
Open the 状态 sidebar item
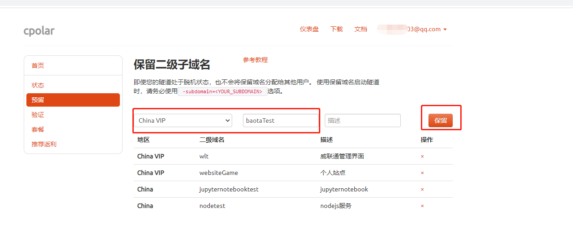pos(38,85)
